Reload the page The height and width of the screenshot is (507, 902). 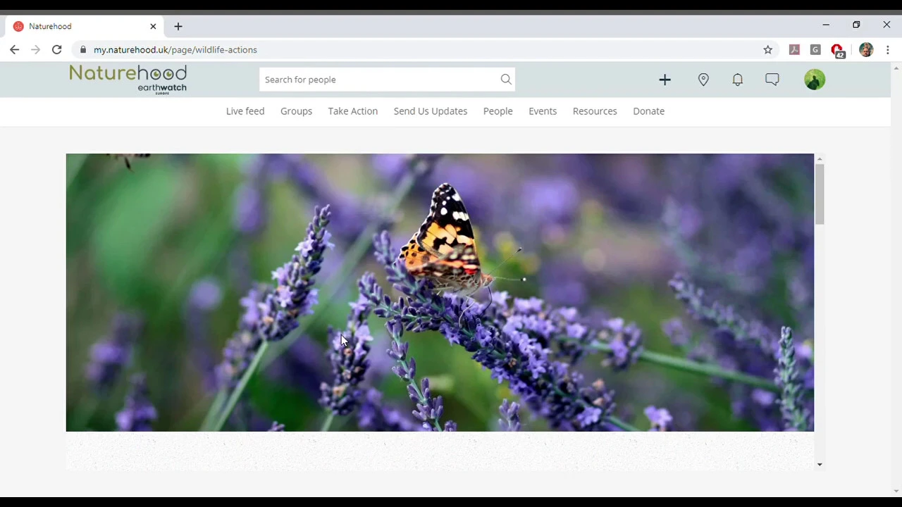(x=57, y=50)
